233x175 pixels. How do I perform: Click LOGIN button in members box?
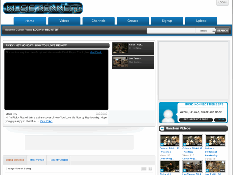tap(220, 119)
